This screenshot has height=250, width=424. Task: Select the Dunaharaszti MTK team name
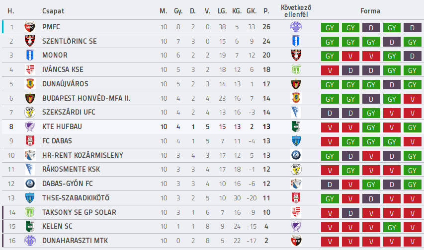pyautogui.click(x=75, y=241)
